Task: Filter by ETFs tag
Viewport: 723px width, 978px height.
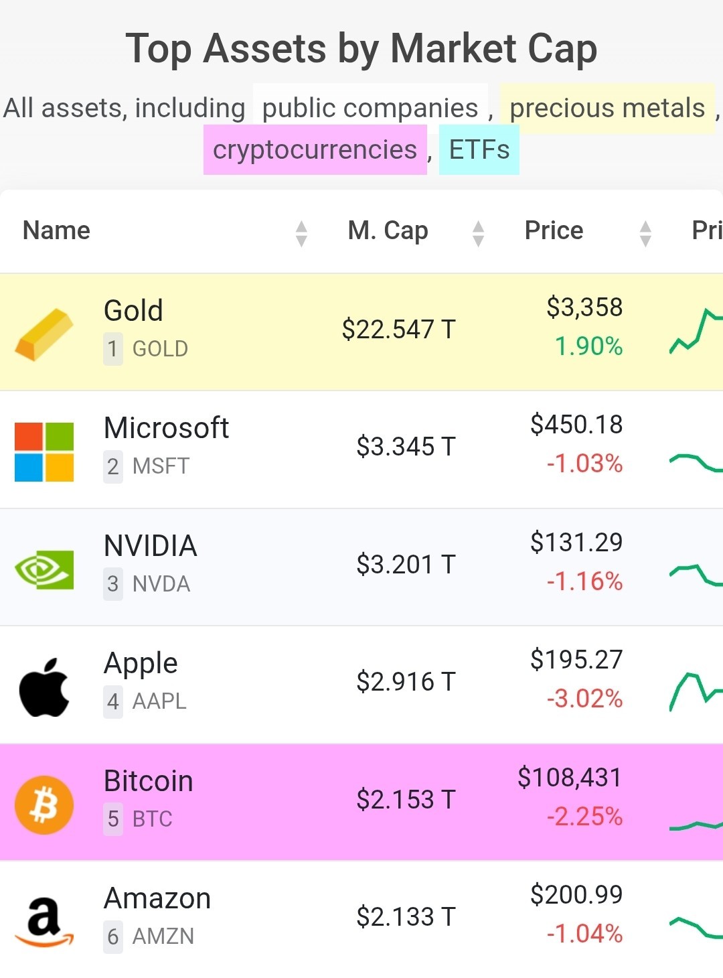Action: pos(479,149)
